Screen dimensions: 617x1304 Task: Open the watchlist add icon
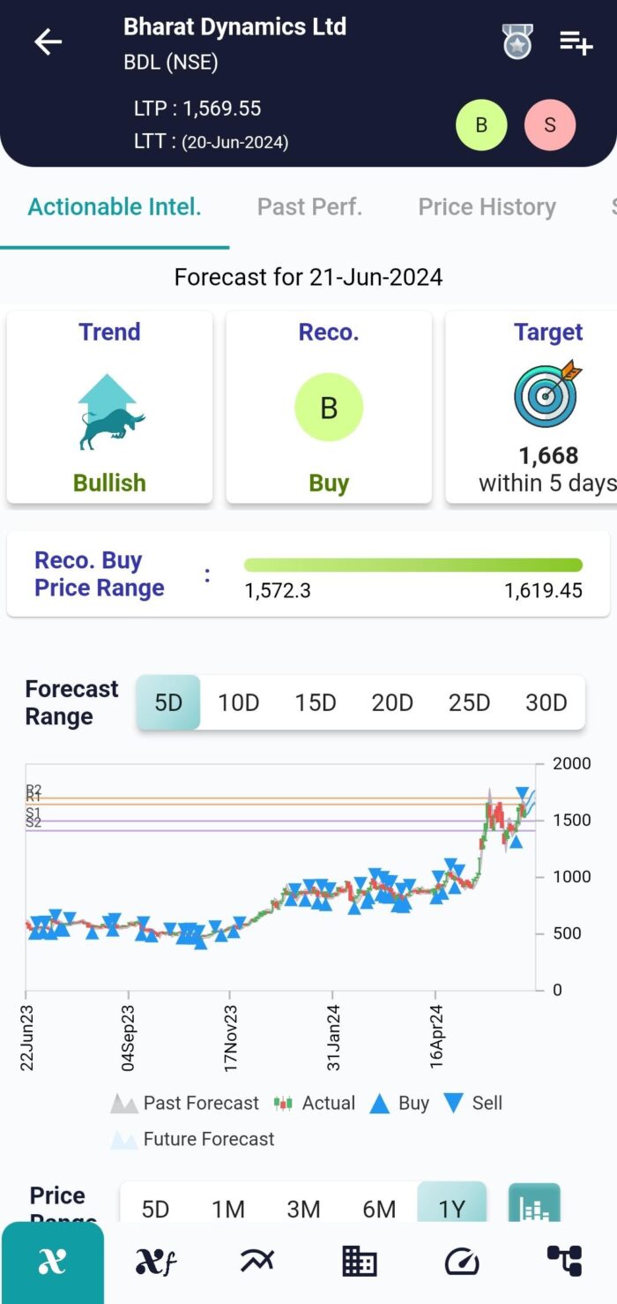[576, 41]
